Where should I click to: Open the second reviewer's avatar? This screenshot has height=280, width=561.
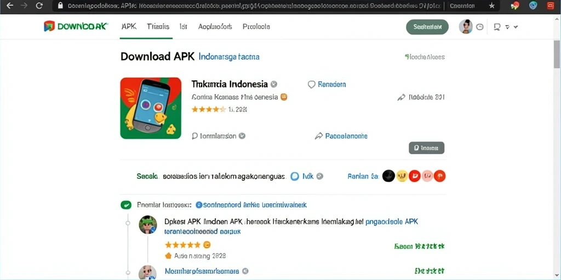click(x=147, y=272)
